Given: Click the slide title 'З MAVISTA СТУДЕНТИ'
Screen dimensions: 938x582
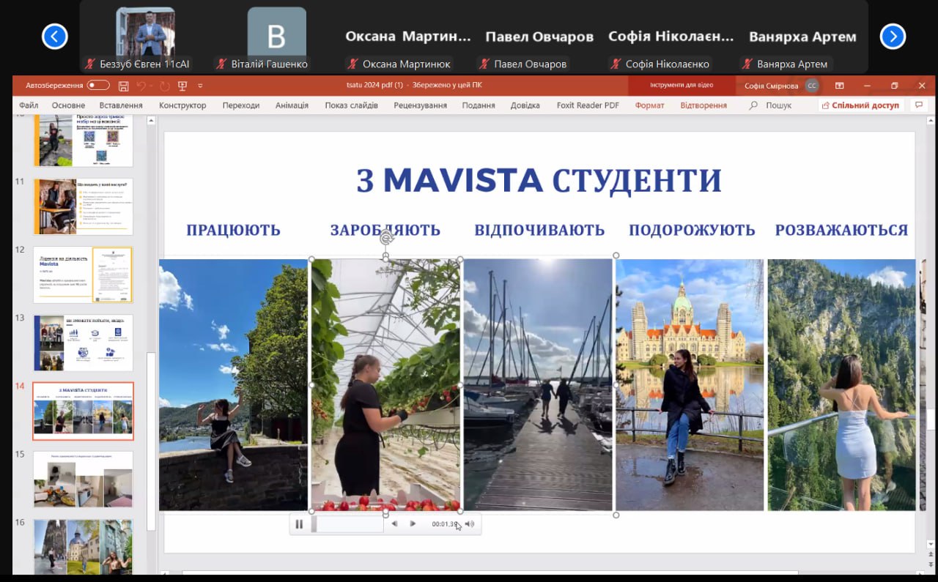Looking at the screenshot, I should 539,180.
